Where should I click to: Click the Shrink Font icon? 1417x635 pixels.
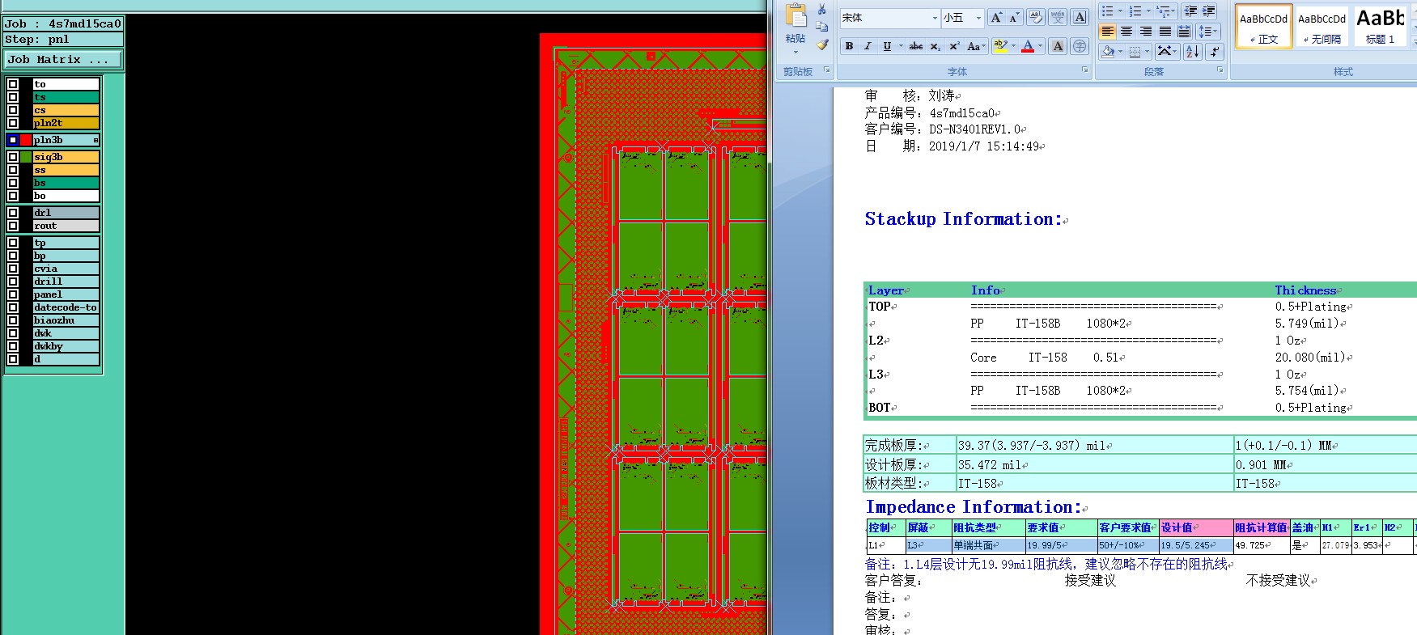coord(1014,17)
